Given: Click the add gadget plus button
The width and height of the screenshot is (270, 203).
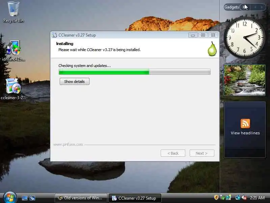Looking at the screenshot, I should pos(244,7).
